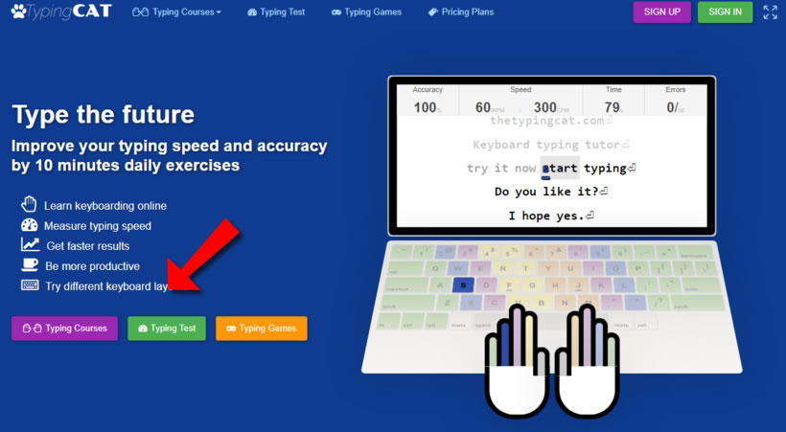Click the green Typing Test button
Viewport: 786px width, 432px height.
coord(167,329)
